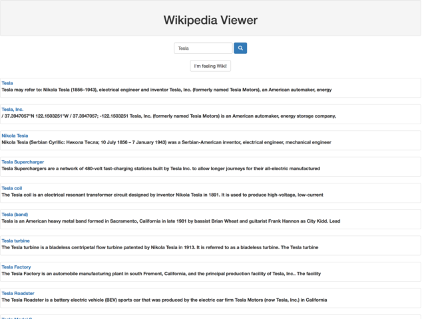This screenshot has width=426, height=319.
Task: Click the Fremont automobile manufacturing plant description
Action: click(161, 273)
